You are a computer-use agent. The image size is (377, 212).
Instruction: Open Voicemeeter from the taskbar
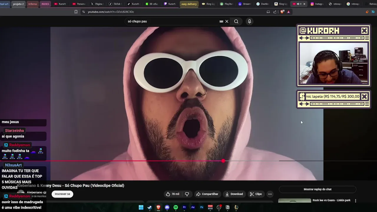coord(210,207)
